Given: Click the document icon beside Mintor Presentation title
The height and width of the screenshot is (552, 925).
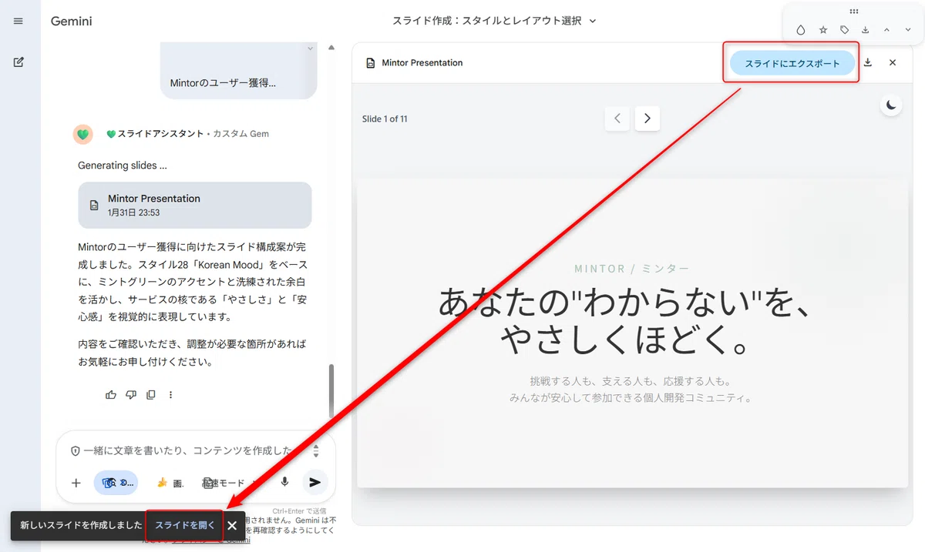Looking at the screenshot, I should coord(370,63).
